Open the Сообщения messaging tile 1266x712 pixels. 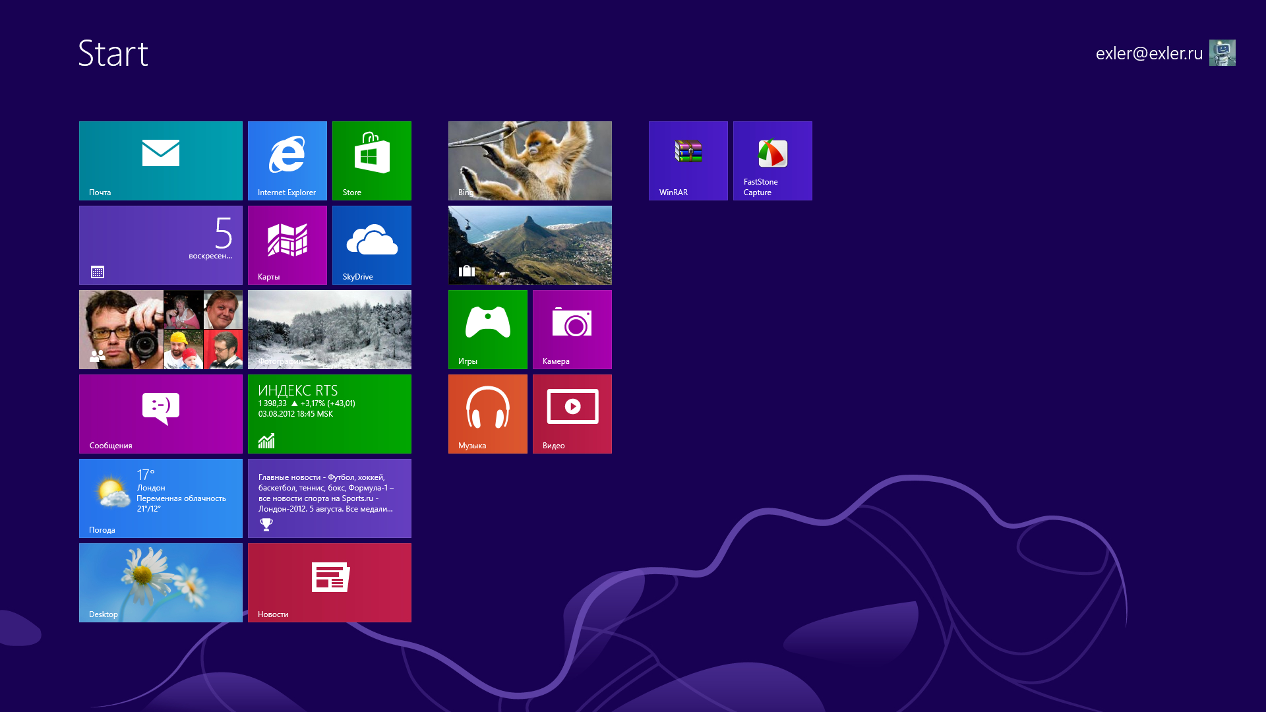coord(160,413)
